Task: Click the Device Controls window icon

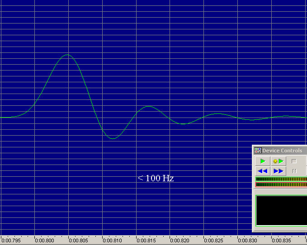Action: tap(258, 151)
